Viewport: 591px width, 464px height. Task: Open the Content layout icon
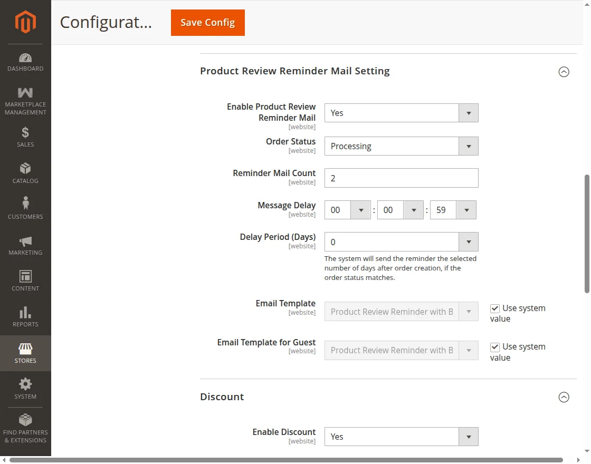tap(25, 276)
